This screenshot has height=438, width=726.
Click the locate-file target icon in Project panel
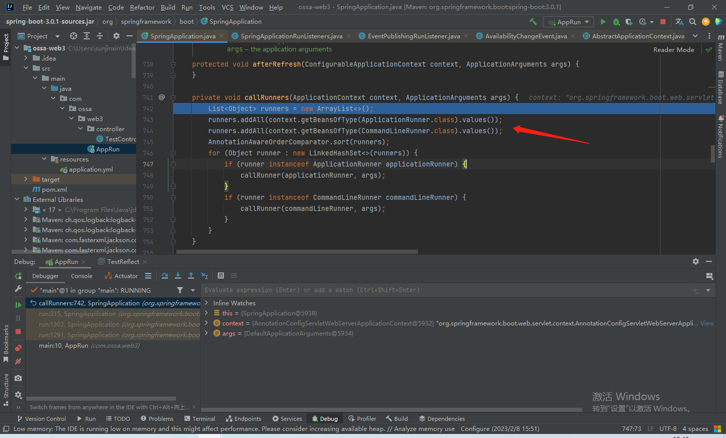[x=74, y=36]
